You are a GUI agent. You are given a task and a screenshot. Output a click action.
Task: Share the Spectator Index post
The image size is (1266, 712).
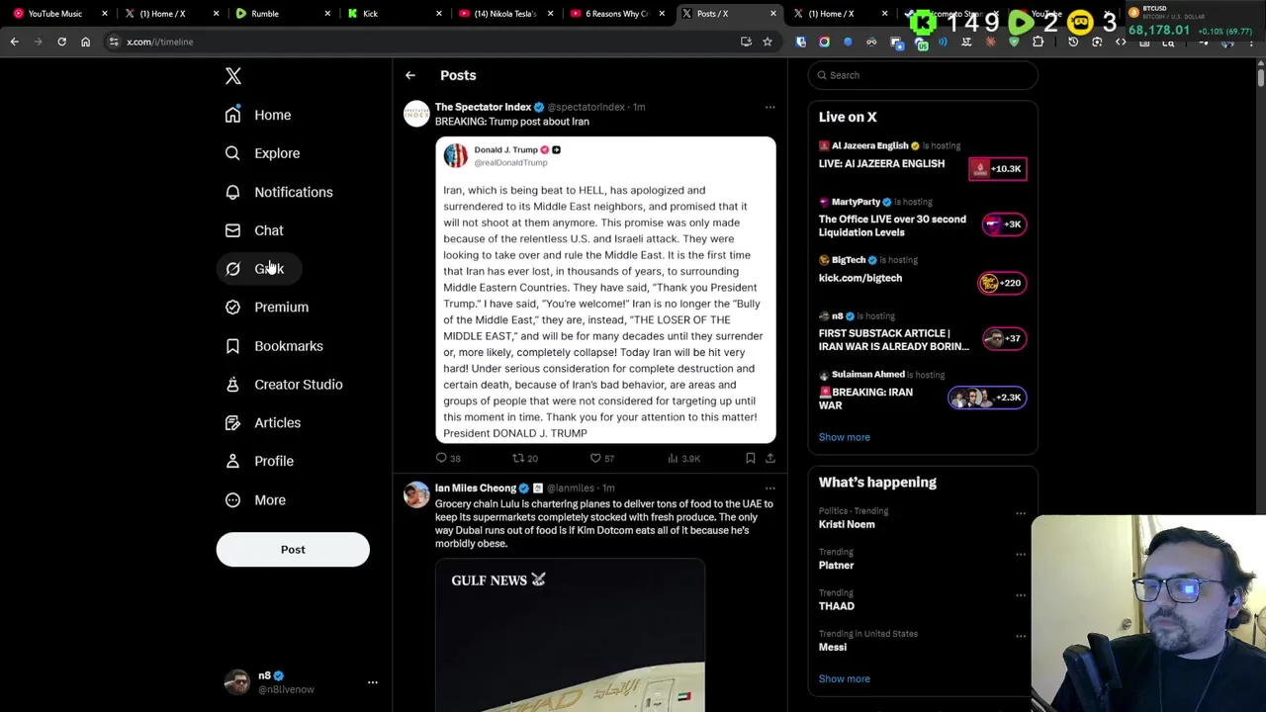pos(770,458)
